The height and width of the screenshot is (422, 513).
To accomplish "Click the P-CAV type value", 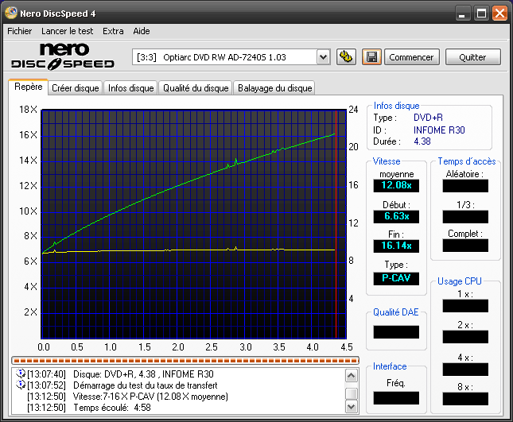I will click(396, 278).
